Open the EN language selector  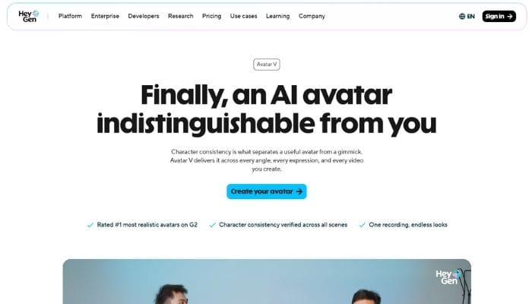(467, 16)
